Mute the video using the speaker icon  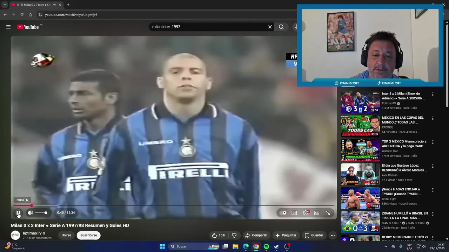pyautogui.click(x=31, y=213)
